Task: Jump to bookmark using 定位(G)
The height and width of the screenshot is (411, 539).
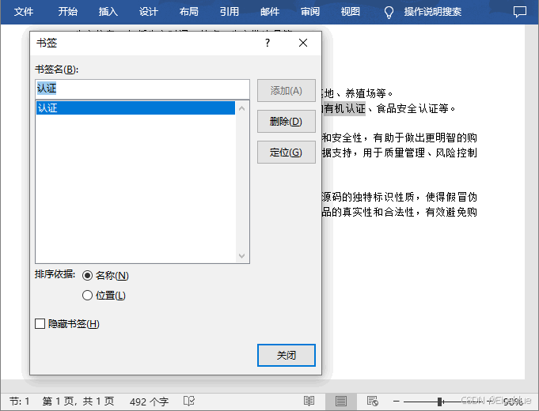Action: tap(286, 152)
